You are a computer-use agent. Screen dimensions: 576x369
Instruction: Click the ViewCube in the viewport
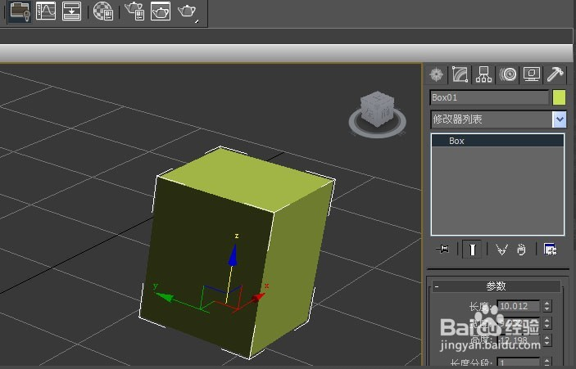pos(378,109)
